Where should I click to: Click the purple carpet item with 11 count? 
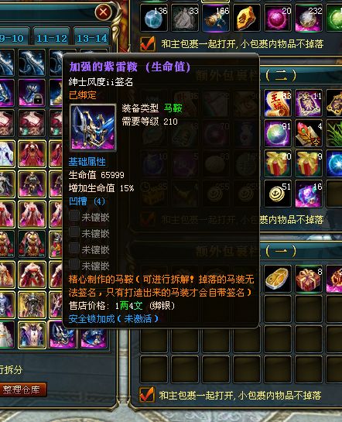click(x=309, y=104)
